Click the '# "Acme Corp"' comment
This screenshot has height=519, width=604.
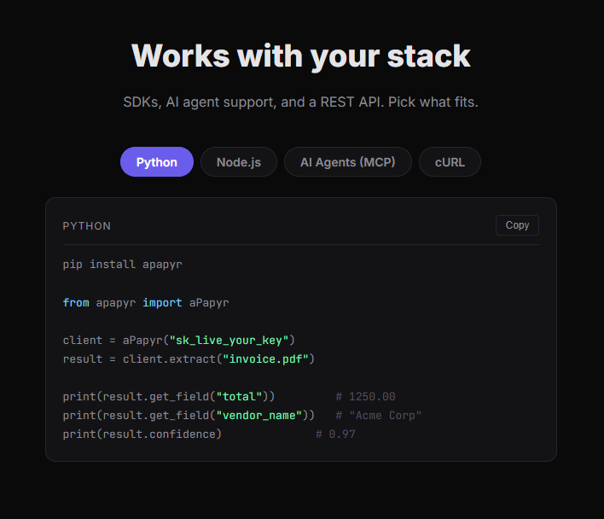coord(378,416)
